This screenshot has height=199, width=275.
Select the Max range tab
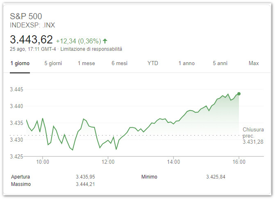tap(254, 63)
